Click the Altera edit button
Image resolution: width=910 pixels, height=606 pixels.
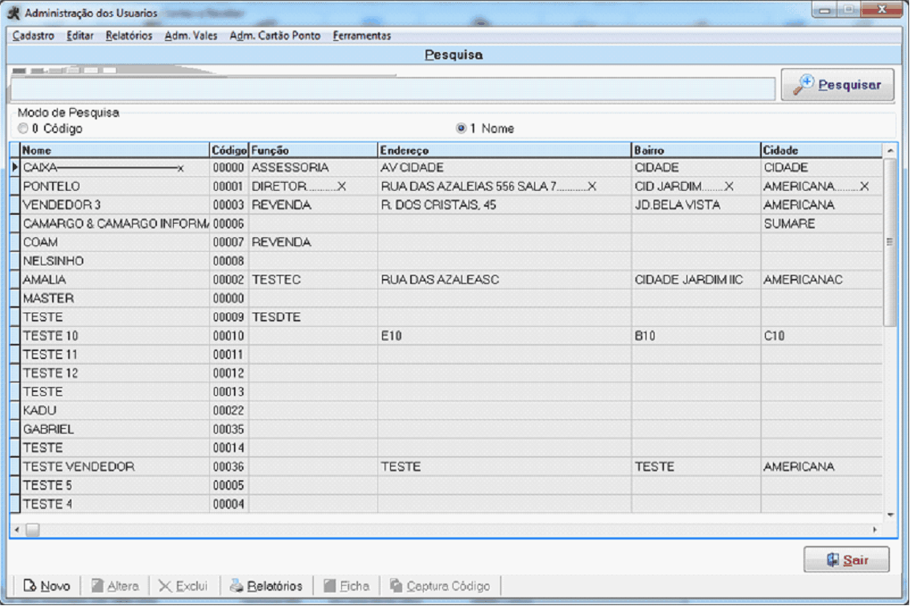tap(115, 586)
